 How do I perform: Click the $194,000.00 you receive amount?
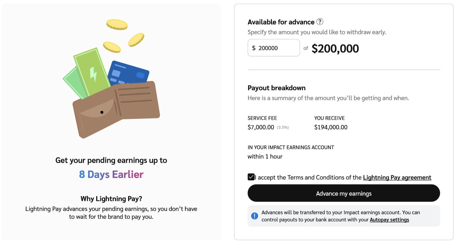pyautogui.click(x=331, y=127)
